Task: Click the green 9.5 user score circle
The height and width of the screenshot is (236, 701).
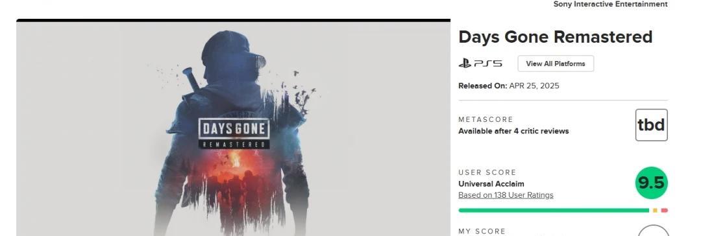Action: [x=652, y=183]
